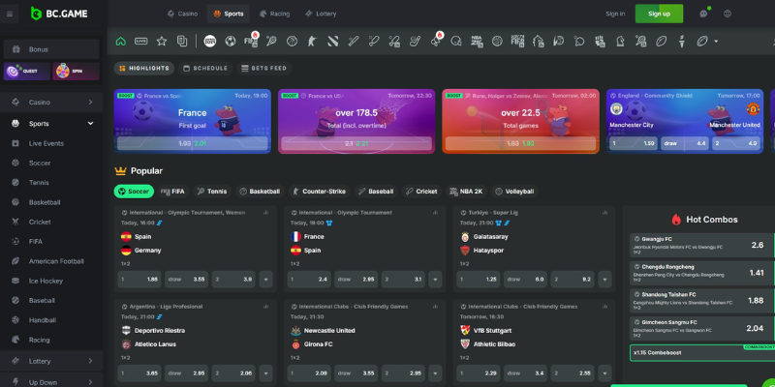Select NBA 2K icon in sports bar
Viewport: 775px width, 387px height.
click(x=477, y=41)
